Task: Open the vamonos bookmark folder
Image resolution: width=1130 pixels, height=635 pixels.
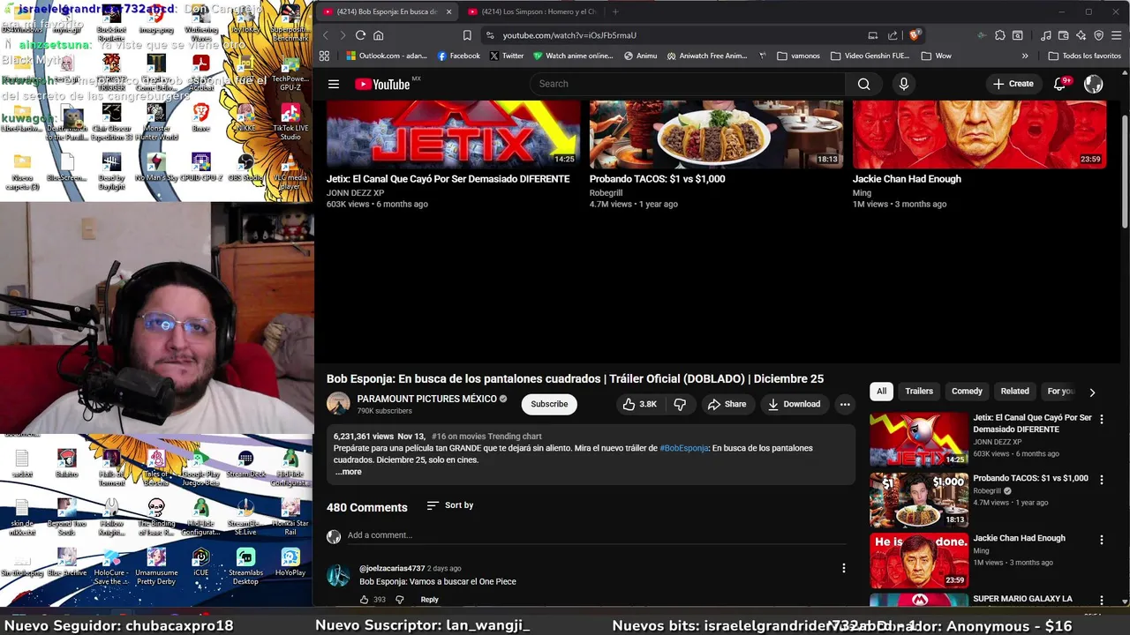Action: point(798,56)
